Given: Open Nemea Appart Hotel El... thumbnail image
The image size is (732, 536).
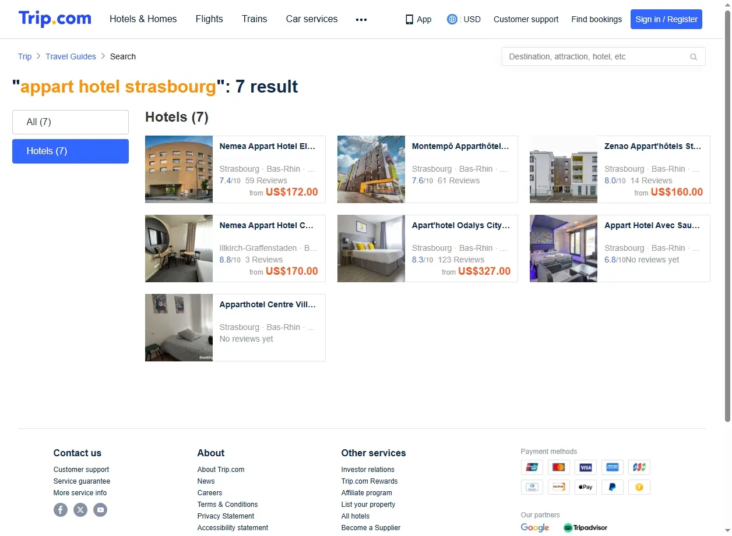Looking at the screenshot, I should 179,169.
